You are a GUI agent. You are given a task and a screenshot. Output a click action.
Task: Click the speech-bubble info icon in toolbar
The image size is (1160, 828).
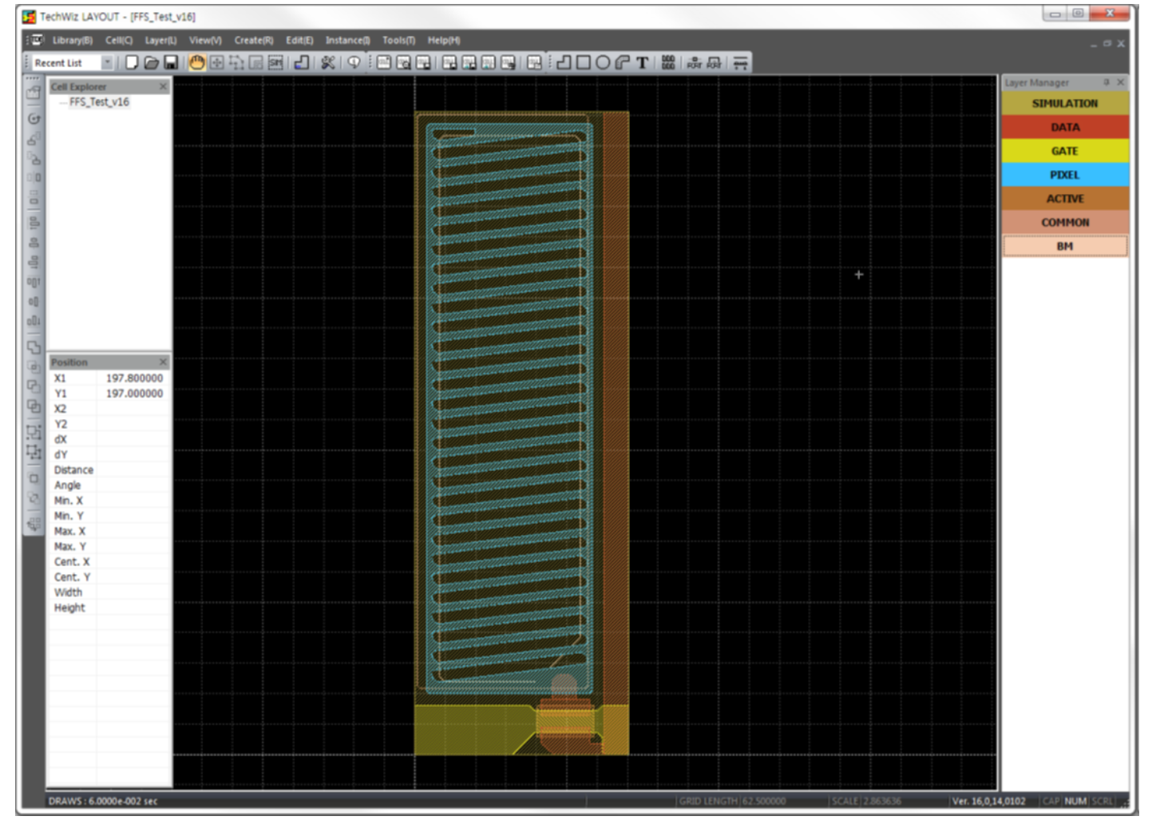coord(354,62)
